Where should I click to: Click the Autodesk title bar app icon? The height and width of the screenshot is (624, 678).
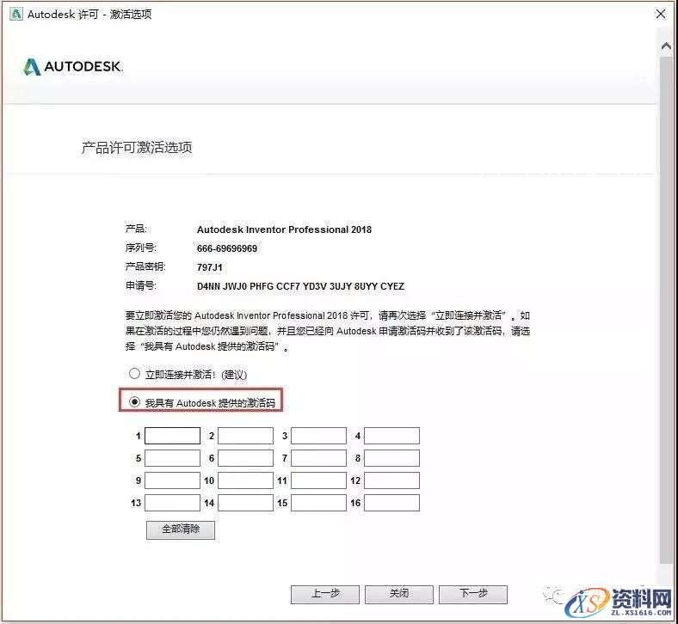pyautogui.click(x=16, y=14)
